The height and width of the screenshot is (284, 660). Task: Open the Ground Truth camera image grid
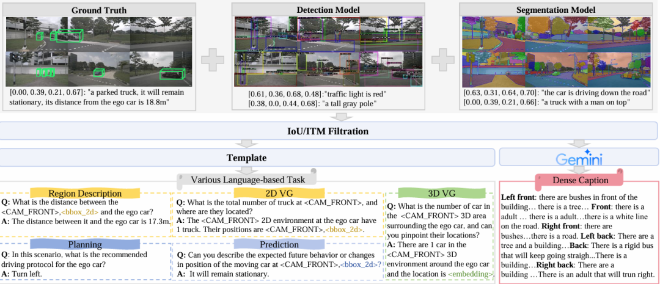[98, 52]
